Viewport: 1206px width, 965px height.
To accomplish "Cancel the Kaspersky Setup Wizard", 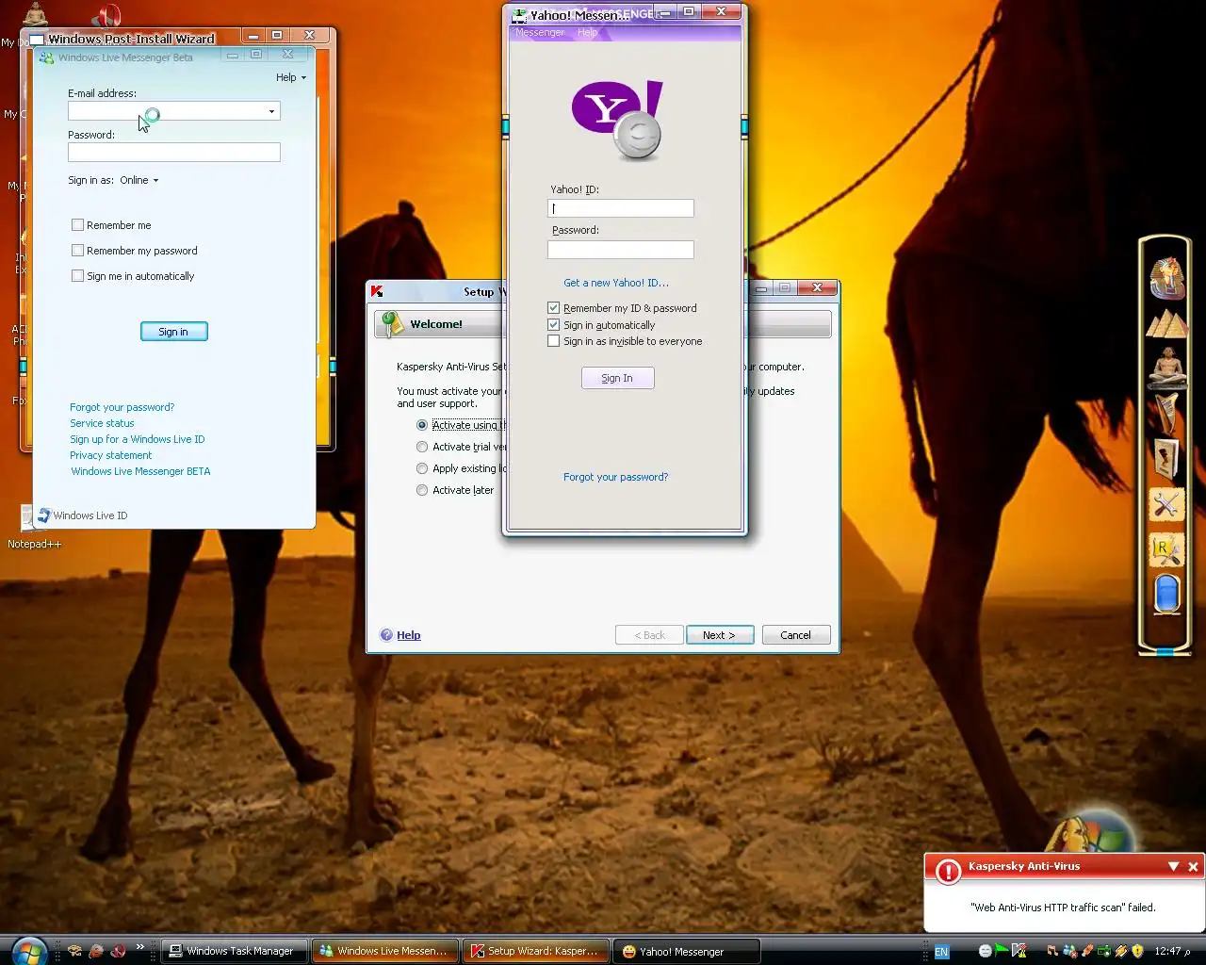I will click(795, 635).
